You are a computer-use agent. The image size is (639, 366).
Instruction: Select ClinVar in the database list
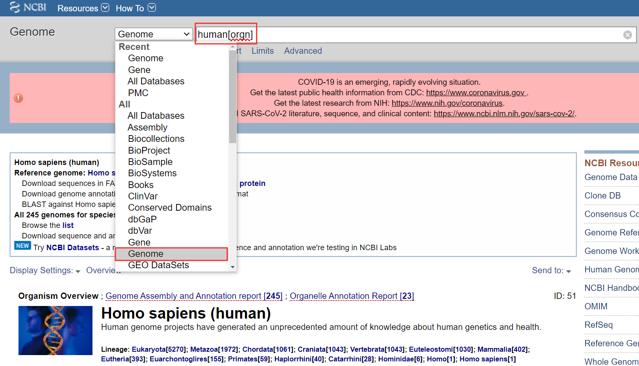click(x=143, y=196)
